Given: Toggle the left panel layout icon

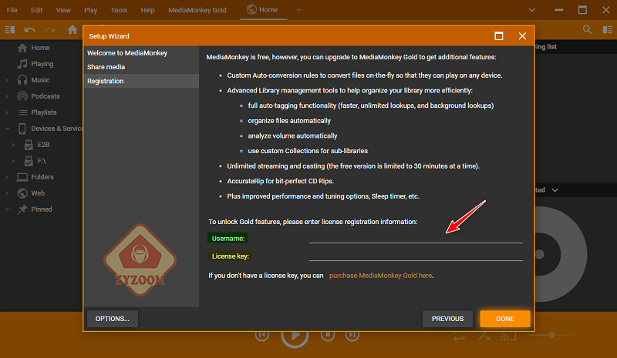Looking at the screenshot, I should pos(10,29).
